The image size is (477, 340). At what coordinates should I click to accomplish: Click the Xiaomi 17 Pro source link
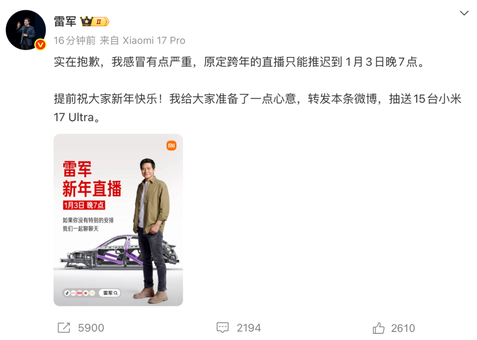tap(154, 41)
